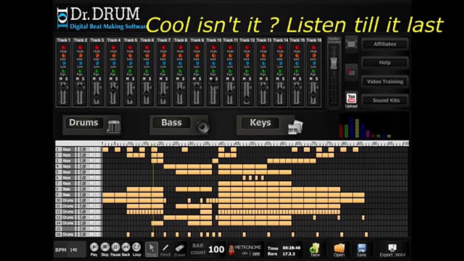Click bar 25 on the timeline ruler

(x=177, y=144)
